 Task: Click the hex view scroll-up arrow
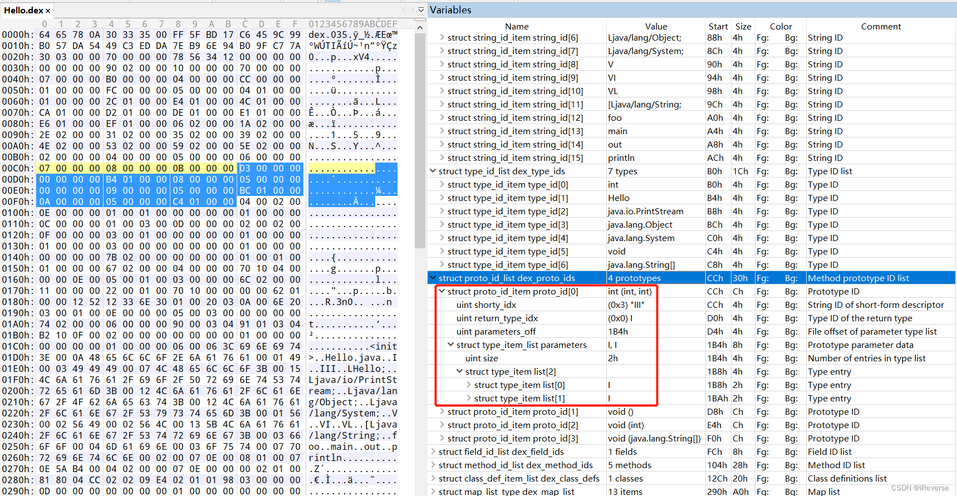pyautogui.click(x=420, y=27)
